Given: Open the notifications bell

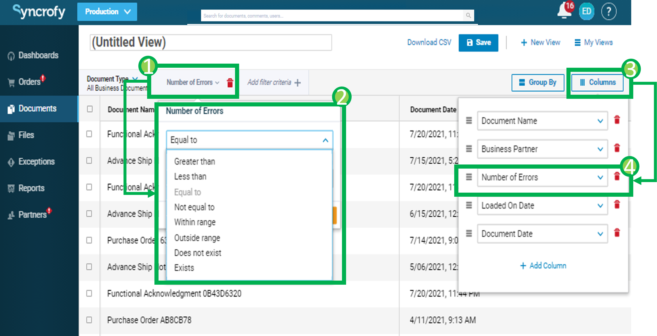Looking at the screenshot, I should pos(564,11).
